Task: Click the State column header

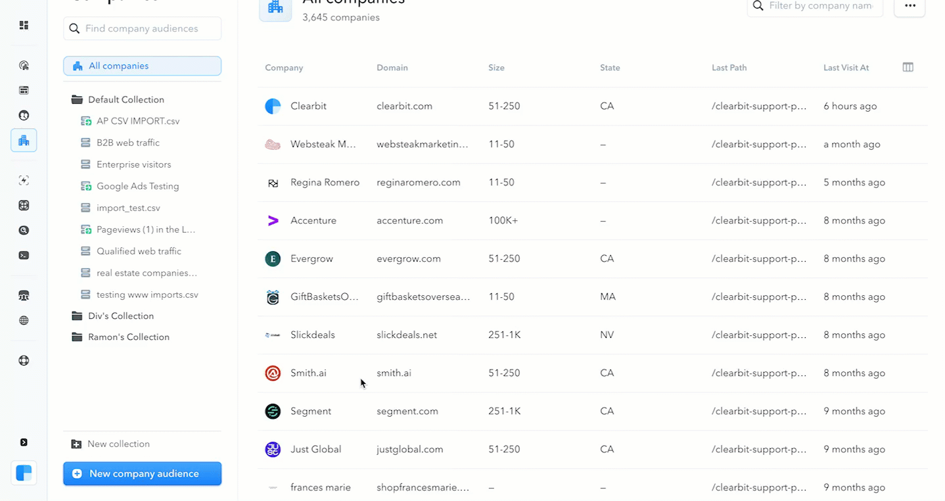Action: tap(610, 68)
